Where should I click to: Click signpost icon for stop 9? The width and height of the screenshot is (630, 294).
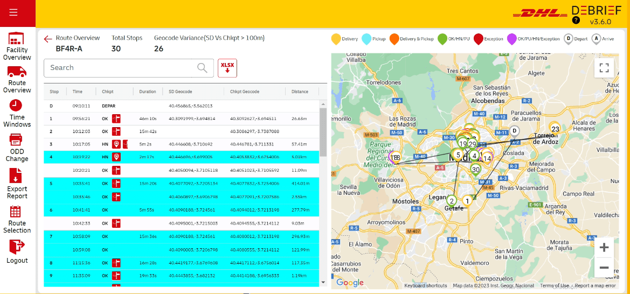click(116, 276)
